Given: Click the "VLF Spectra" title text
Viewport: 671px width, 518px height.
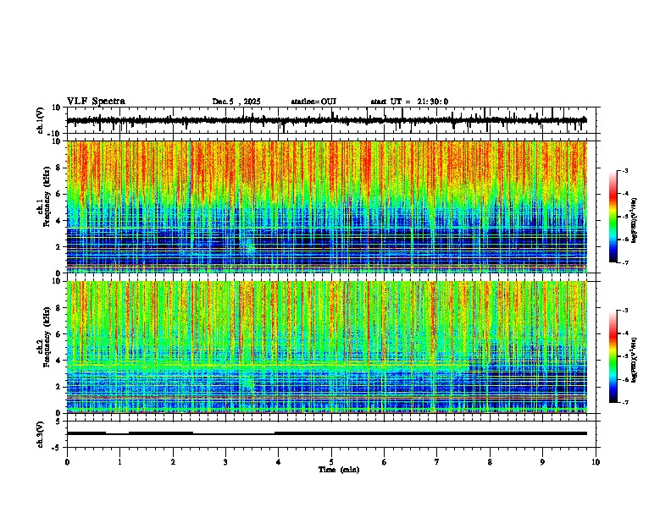Looking at the screenshot, I should [x=96, y=102].
